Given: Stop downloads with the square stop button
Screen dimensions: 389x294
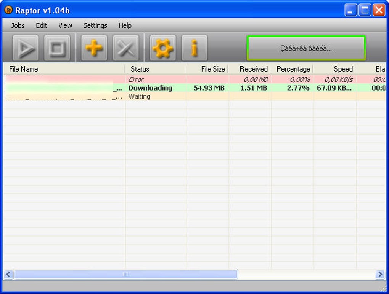Looking at the screenshot, I should tap(57, 48).
